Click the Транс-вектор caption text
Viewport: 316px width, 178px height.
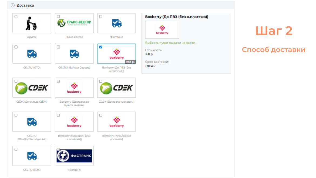click(x=74, y=37)
